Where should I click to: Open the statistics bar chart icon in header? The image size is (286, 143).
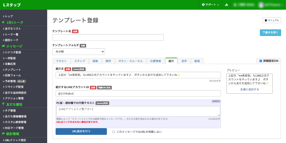tap(226, 5)
